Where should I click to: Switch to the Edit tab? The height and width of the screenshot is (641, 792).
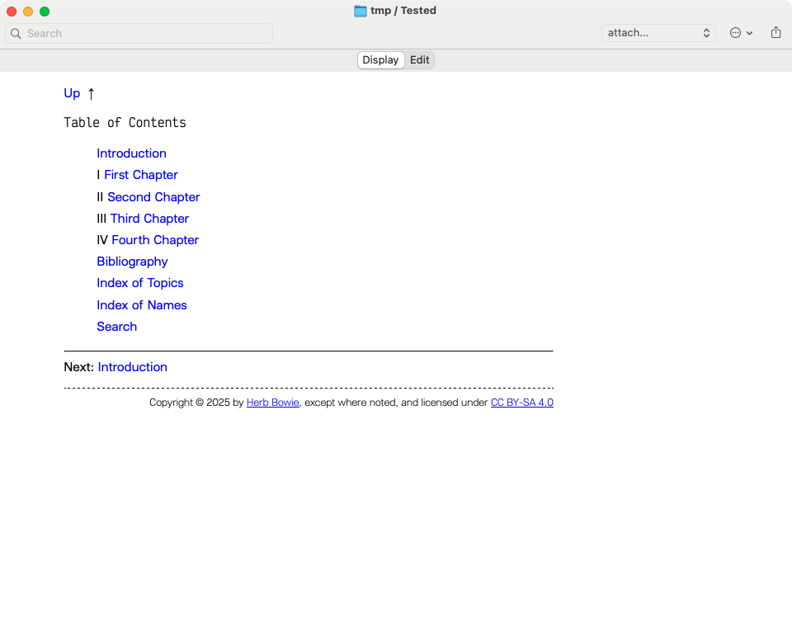(420, 60)
